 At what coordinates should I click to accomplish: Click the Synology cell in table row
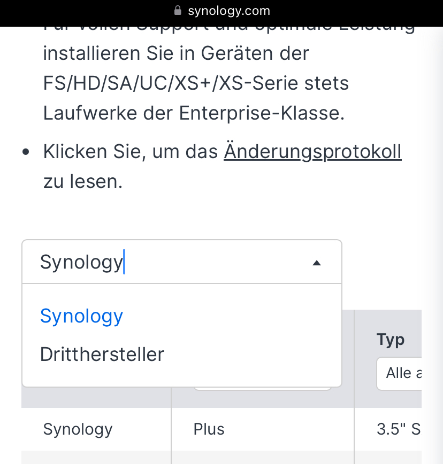click(x=78, y=429)
